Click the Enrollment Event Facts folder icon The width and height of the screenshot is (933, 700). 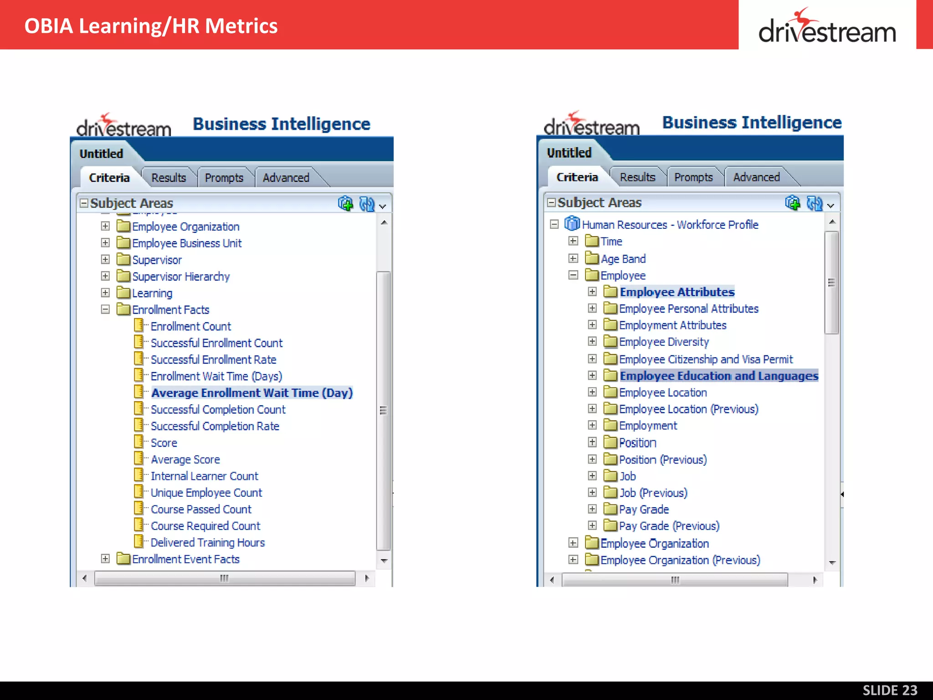(123, 558)
